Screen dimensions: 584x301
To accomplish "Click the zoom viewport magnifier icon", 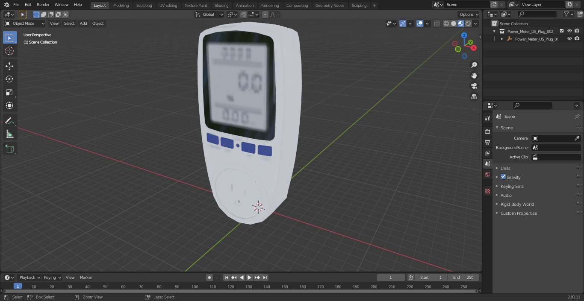I will [474, 65].
